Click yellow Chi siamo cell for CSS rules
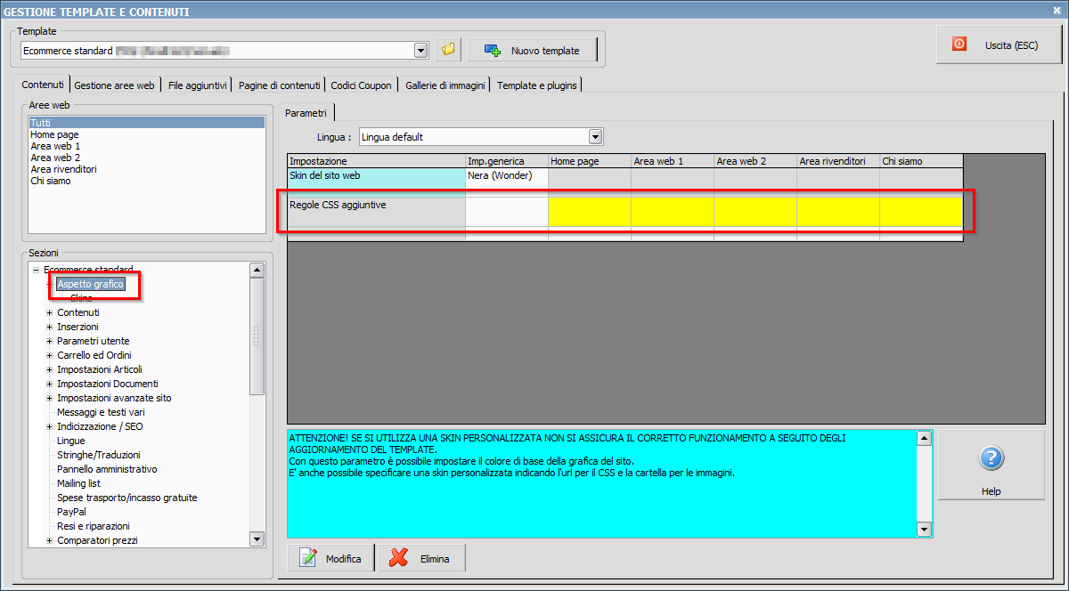The height and width of the screenshot is (591, 1069). (x=920, y=212)
